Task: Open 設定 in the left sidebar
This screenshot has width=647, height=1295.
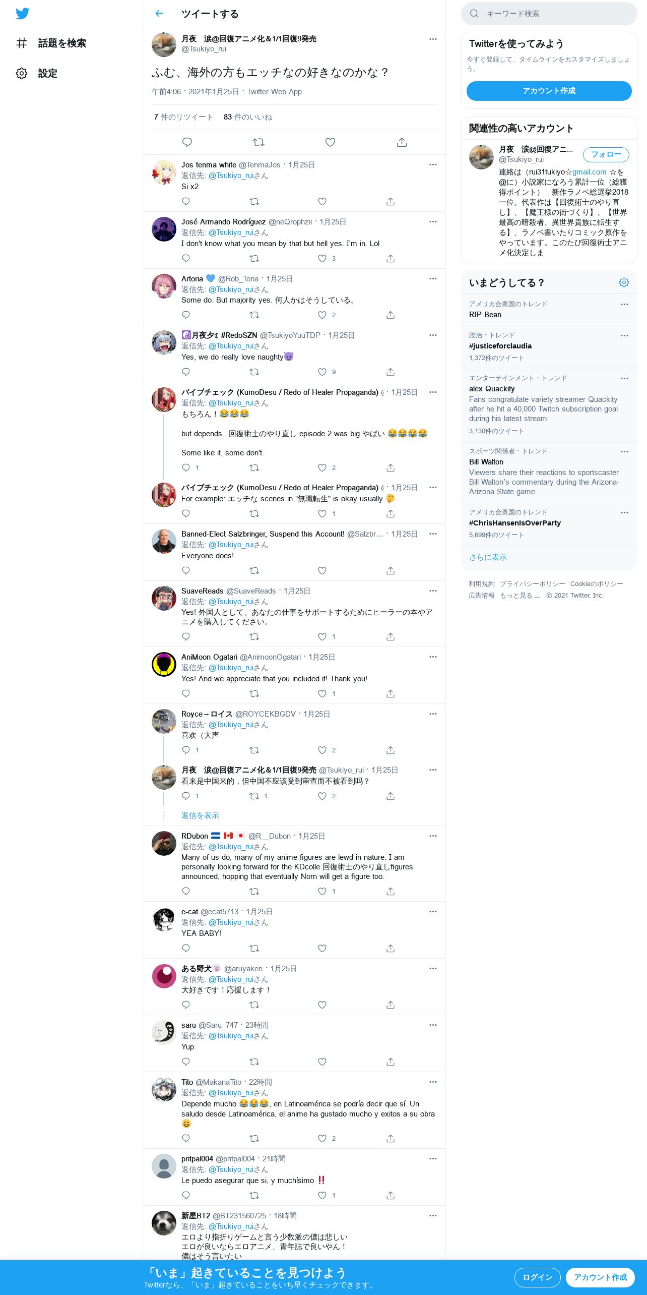Action: 37,74
